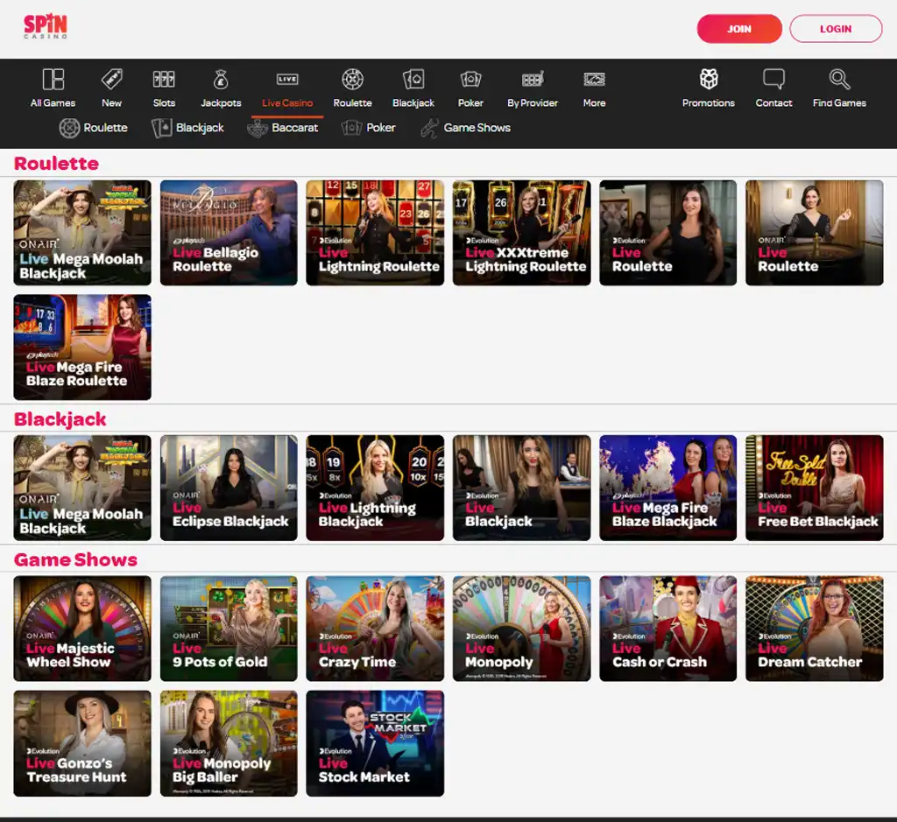The image size is (897, 822).
Task: Open the Find Games magnifier icon
Action: click(839, 79)
